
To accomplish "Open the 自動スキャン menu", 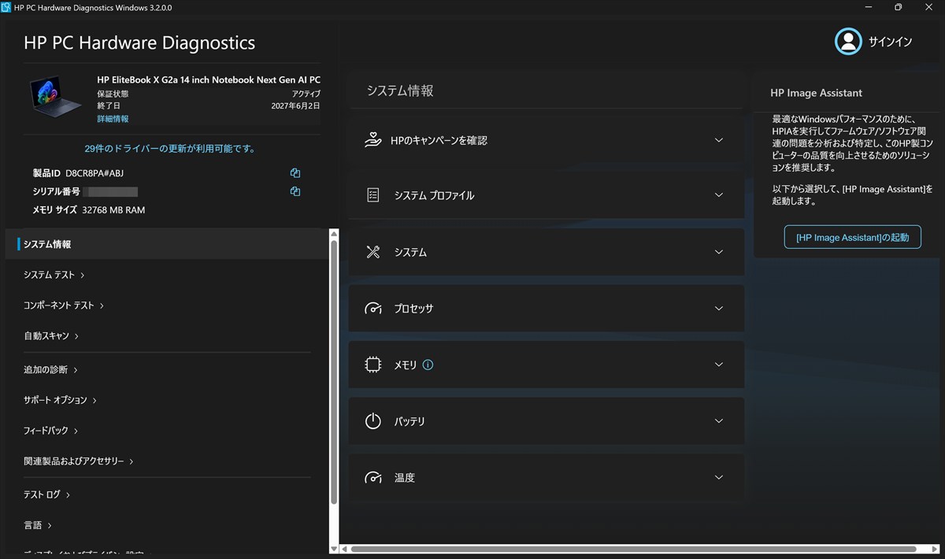I will click(x=51, y=336).
